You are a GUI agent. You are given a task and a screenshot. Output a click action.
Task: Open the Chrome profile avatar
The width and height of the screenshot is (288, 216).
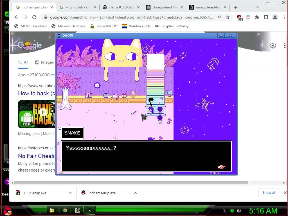click(275, 17)
